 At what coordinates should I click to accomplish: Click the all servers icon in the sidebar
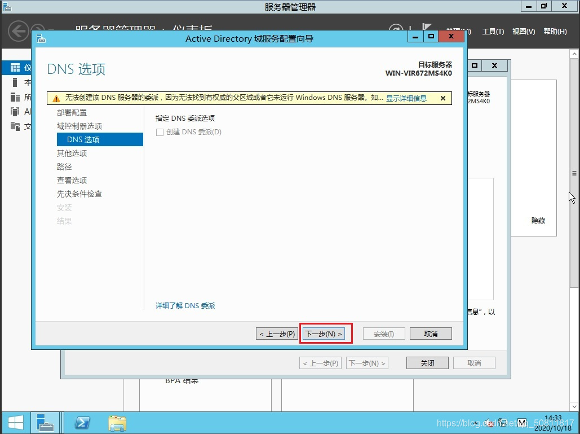pyautogui.click(x=15, y=97)
